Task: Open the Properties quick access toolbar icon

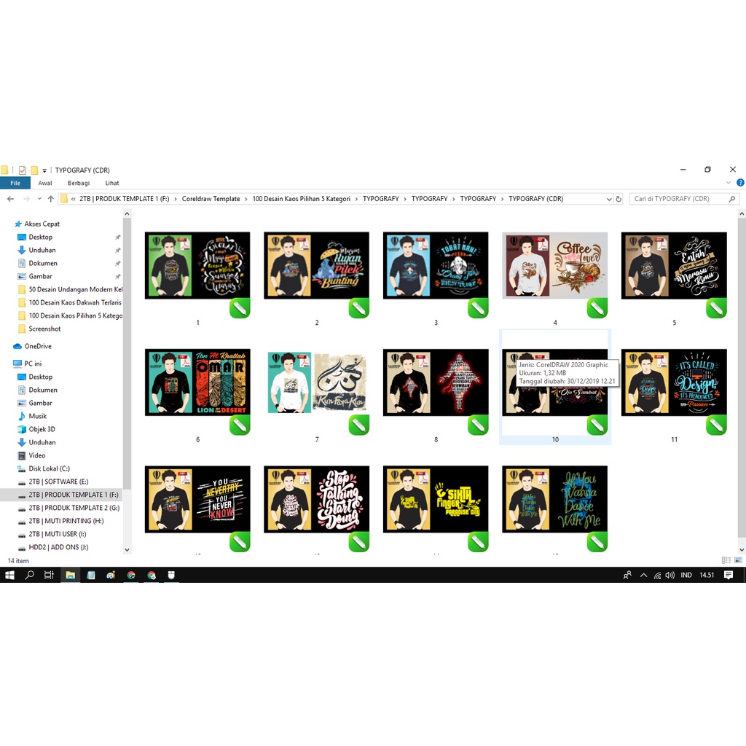Action: click(23, 170)
